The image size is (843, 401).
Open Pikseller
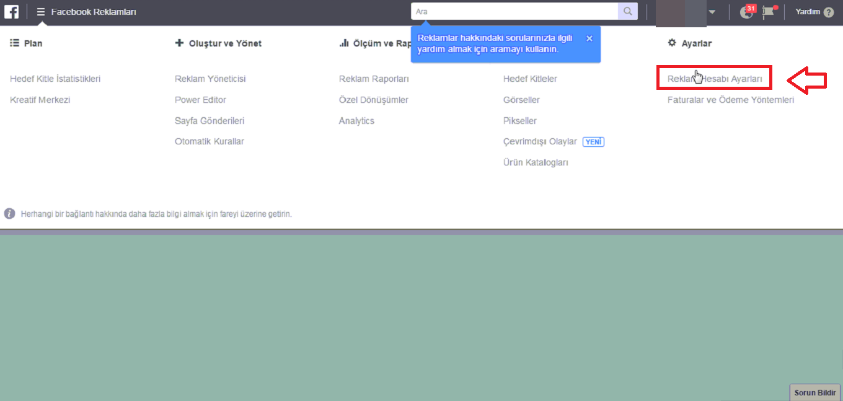(520, 121)
